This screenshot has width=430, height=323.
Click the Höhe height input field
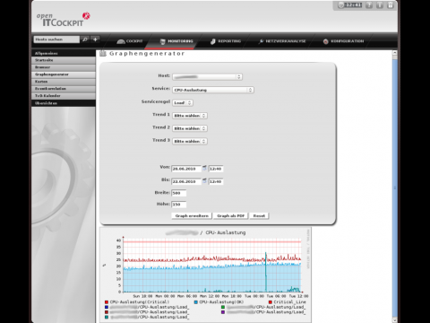(179, 205)
